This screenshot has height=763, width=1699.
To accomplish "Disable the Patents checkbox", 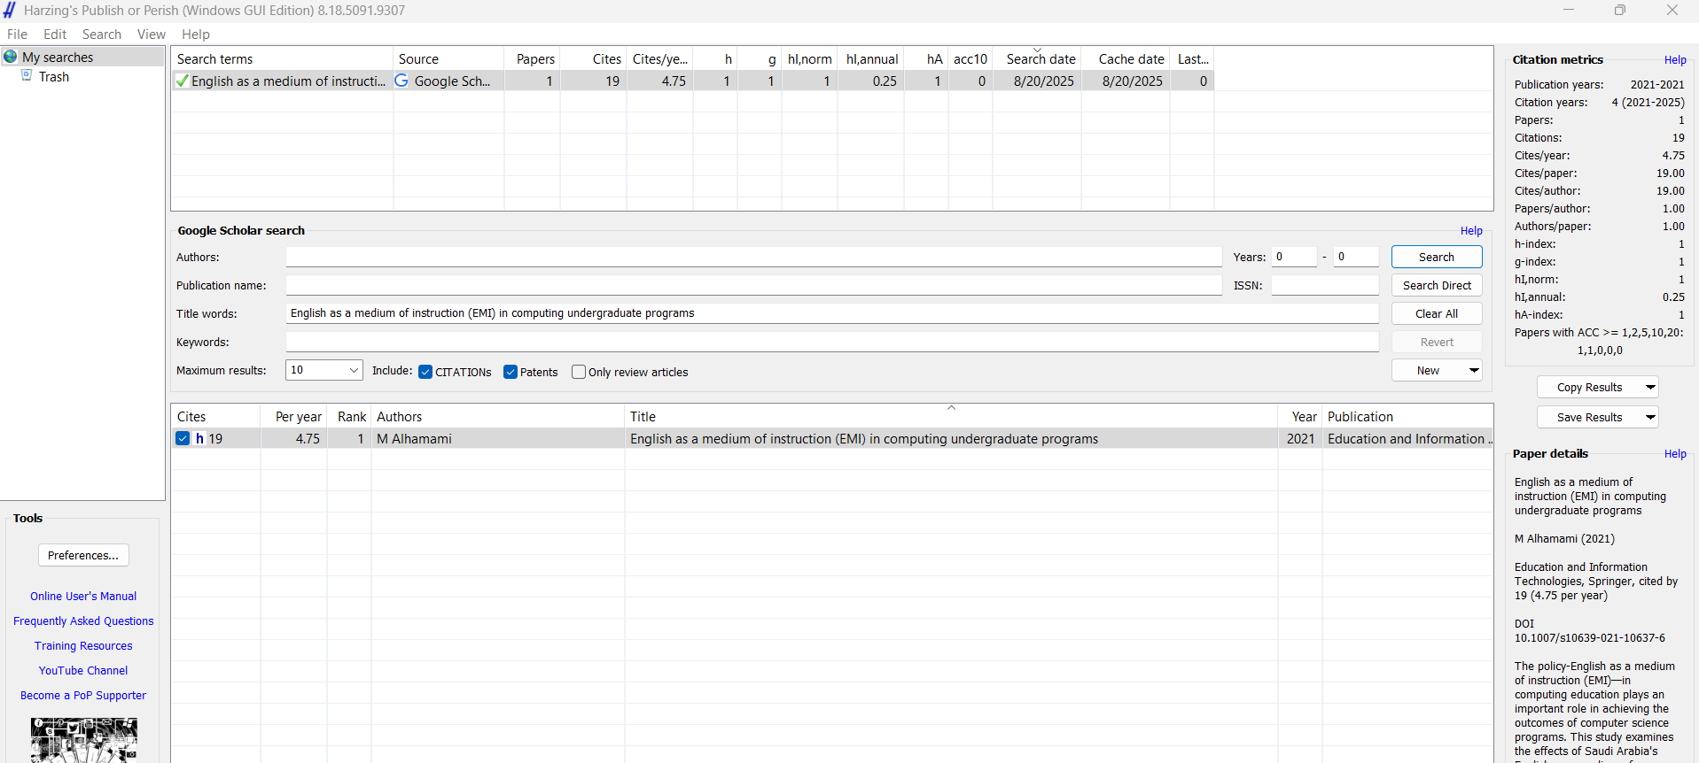I will [x=510, y=372].
